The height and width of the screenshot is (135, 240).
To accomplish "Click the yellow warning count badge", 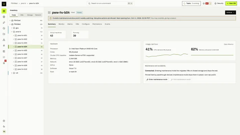I will (210, 3).
